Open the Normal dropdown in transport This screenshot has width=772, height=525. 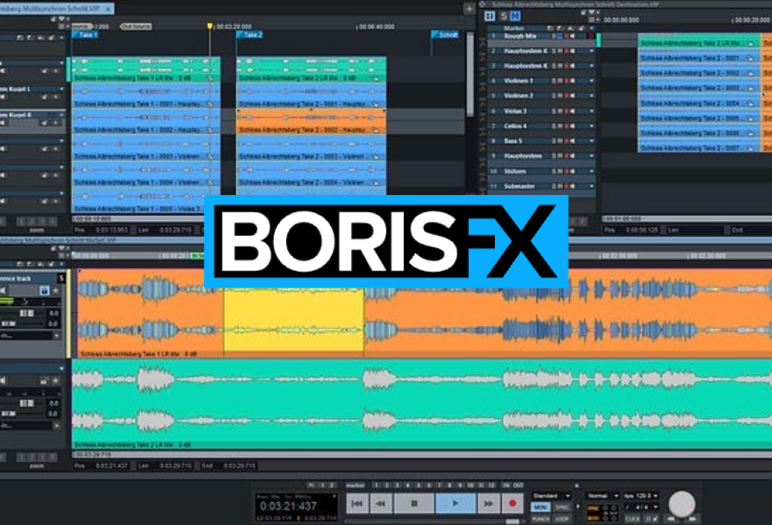coord(603,496)
